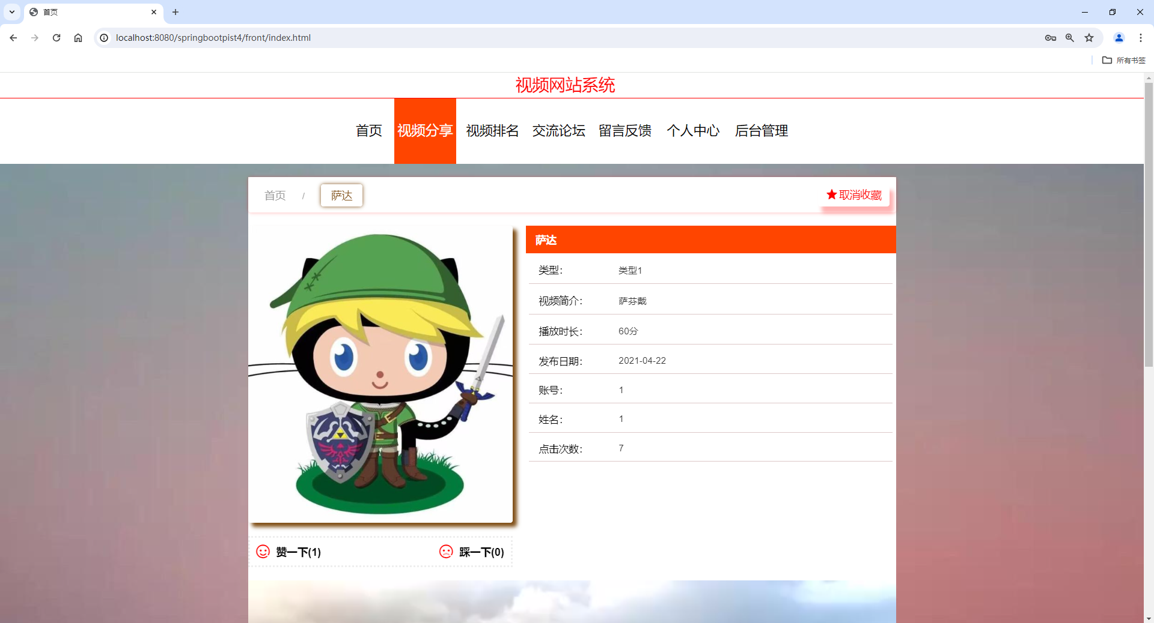The width and height of the screenshot is (1154, 623).
Task: Open the saved passwords key icon
Action: click(x=1051, y=38)
